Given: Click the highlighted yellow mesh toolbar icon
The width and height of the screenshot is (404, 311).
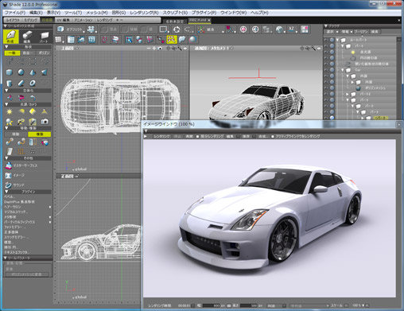Looking at the screenshot, I should pyautogui.click(x=172, y=40).
